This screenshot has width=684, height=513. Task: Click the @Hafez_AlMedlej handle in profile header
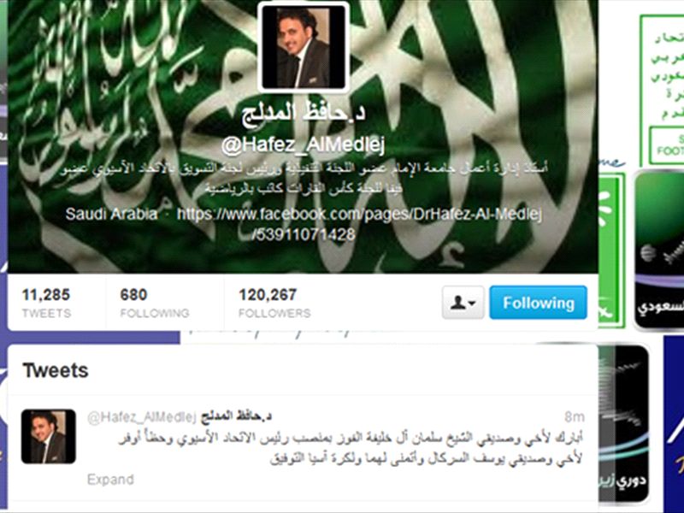[x=304, y=145]
